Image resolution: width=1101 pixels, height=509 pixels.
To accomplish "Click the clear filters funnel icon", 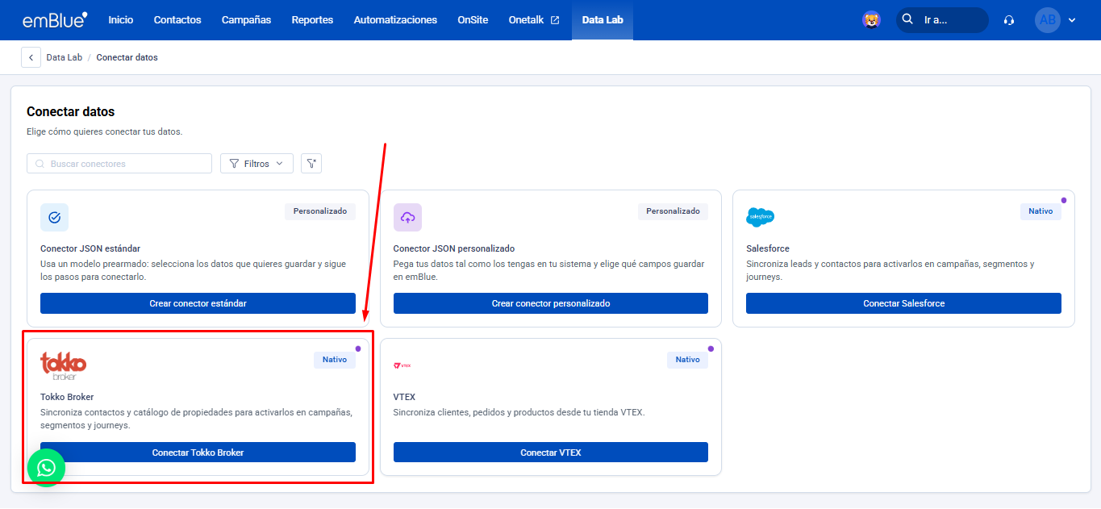I will [311, 164].
